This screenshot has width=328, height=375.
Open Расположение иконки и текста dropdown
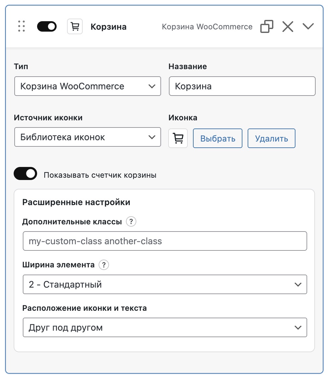pos(165,327)
